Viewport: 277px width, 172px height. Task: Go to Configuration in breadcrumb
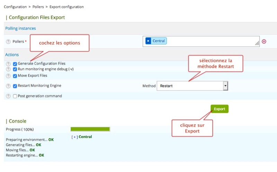coord(15,7)
